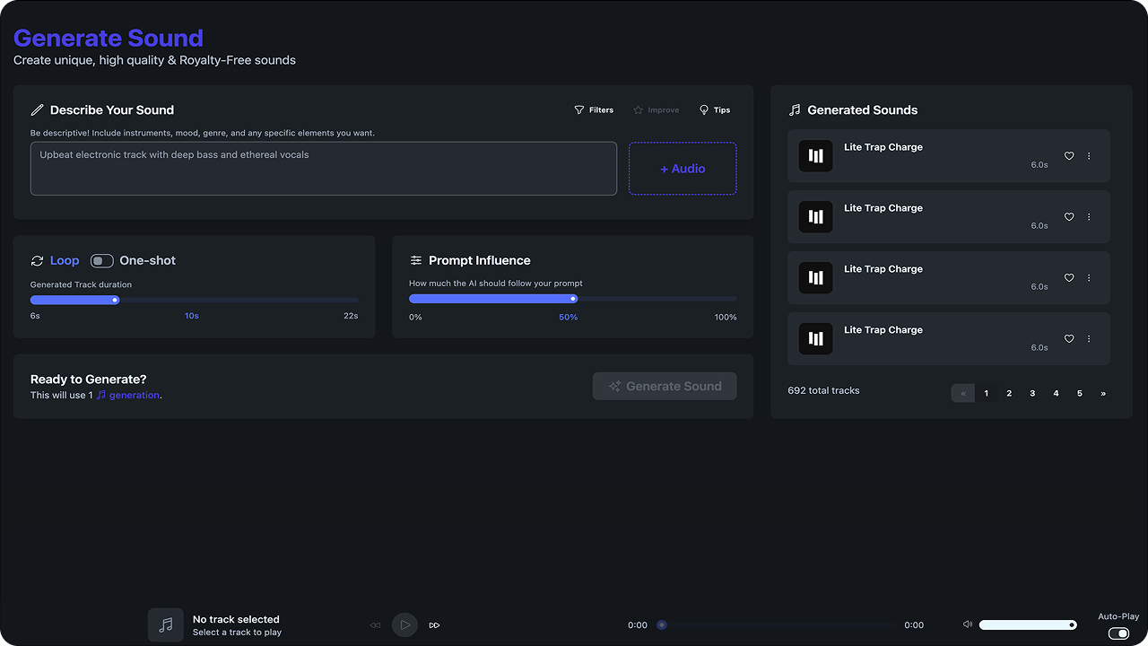Image resolution: width=1148 pixels, height=646 pixels.
Task: Disable the Auto-Play toggle
Action: click(x=1118, y=633)
